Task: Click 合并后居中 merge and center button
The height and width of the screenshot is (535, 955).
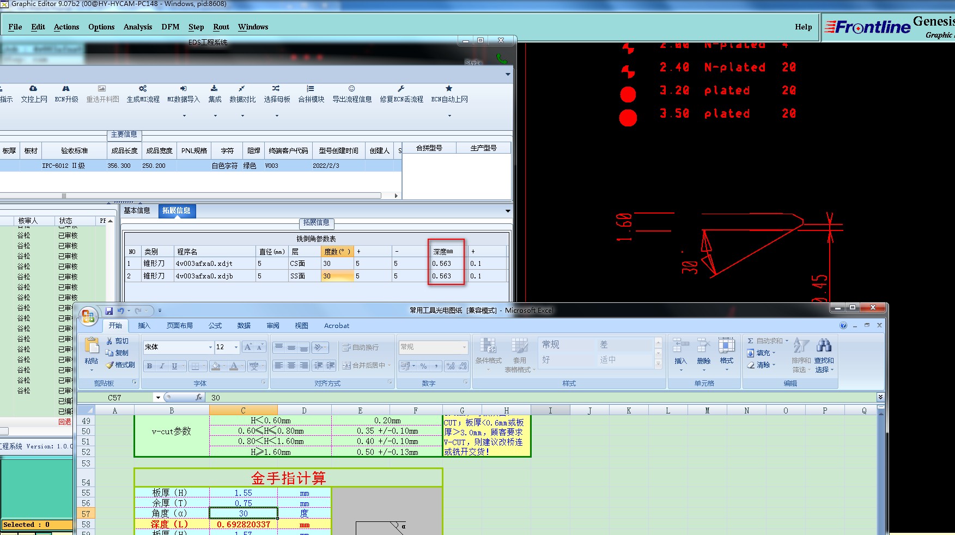Action: pyautogui.click(x=367, y=366)
